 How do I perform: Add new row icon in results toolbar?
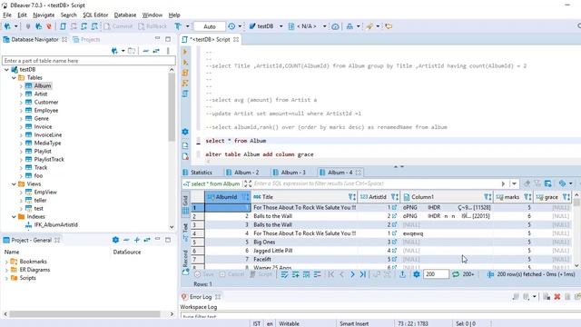(x=295, y=274)
